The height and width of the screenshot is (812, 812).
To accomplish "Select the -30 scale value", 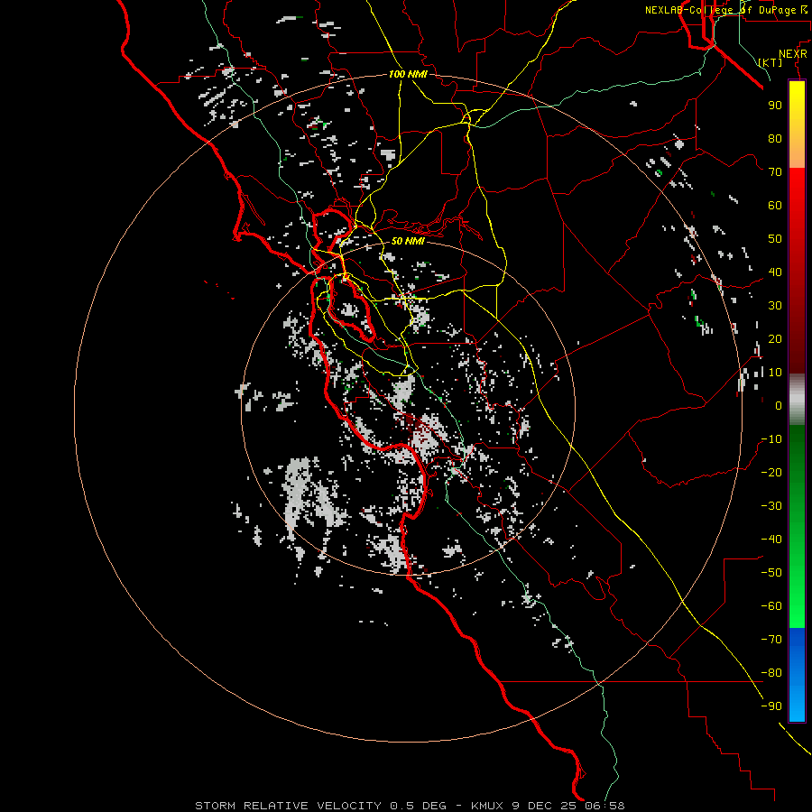I will (x=771, y=506).
